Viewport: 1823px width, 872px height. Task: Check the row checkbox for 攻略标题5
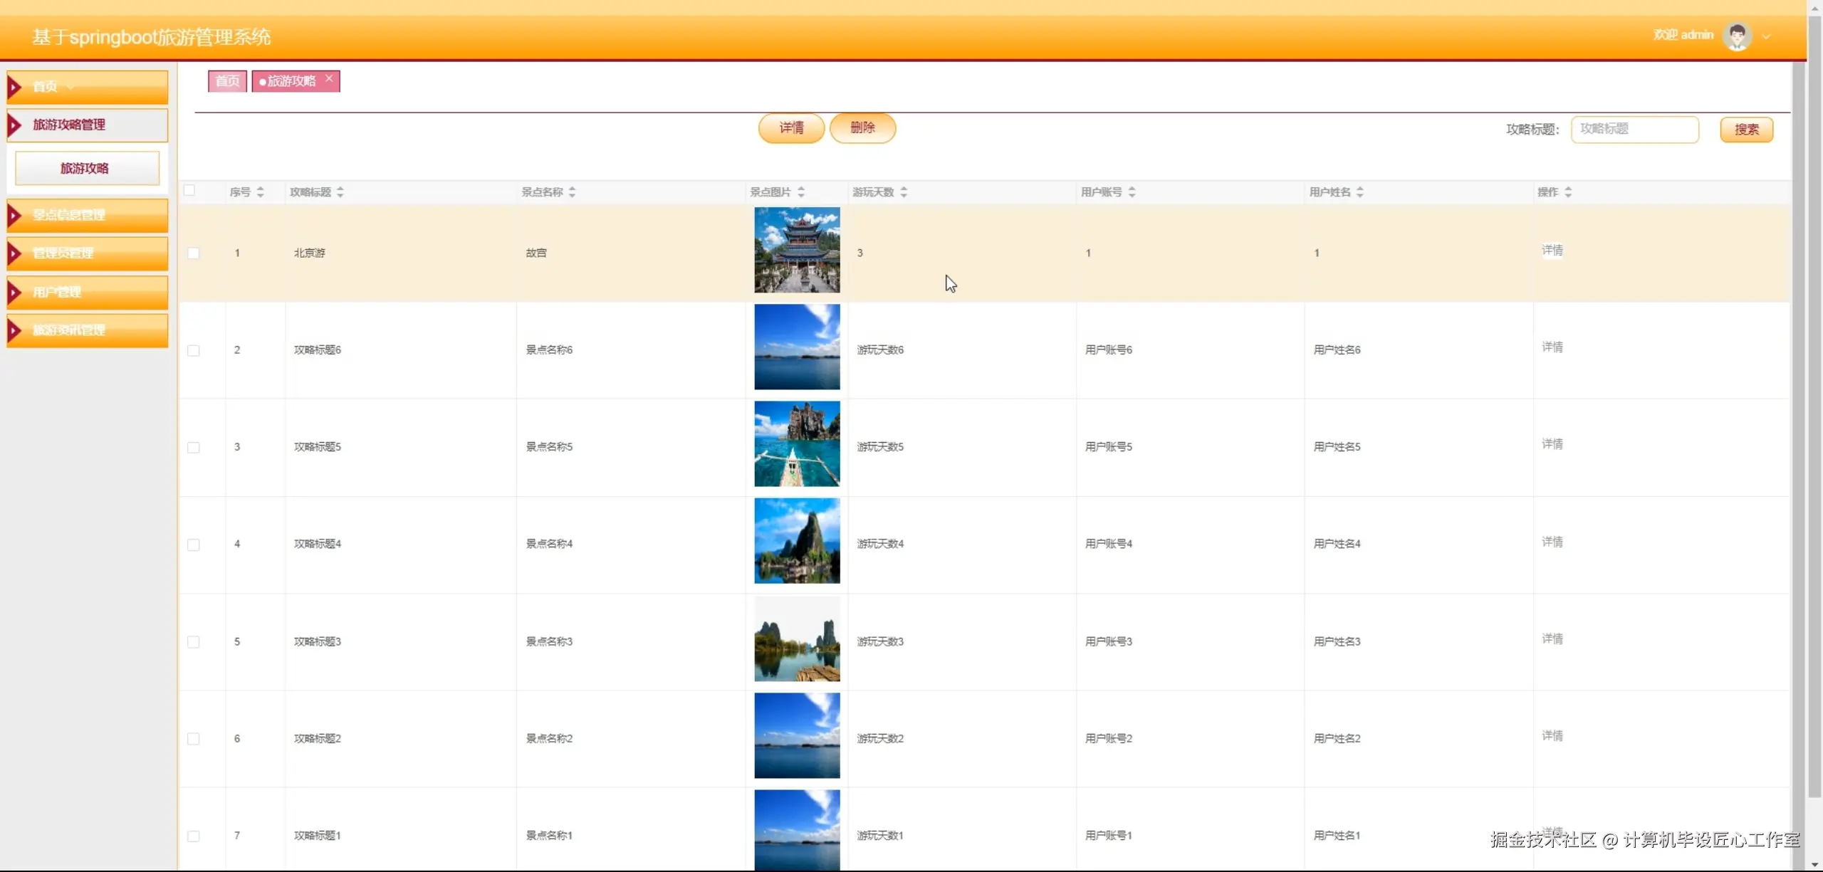click(x=194, y=448)
